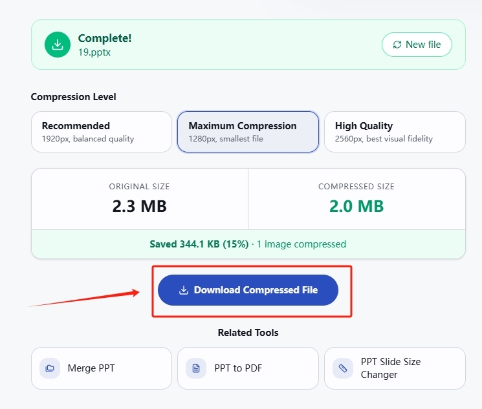Start over with New file
The width and height of the screenshot is (482, 409).
pos(417,45)
